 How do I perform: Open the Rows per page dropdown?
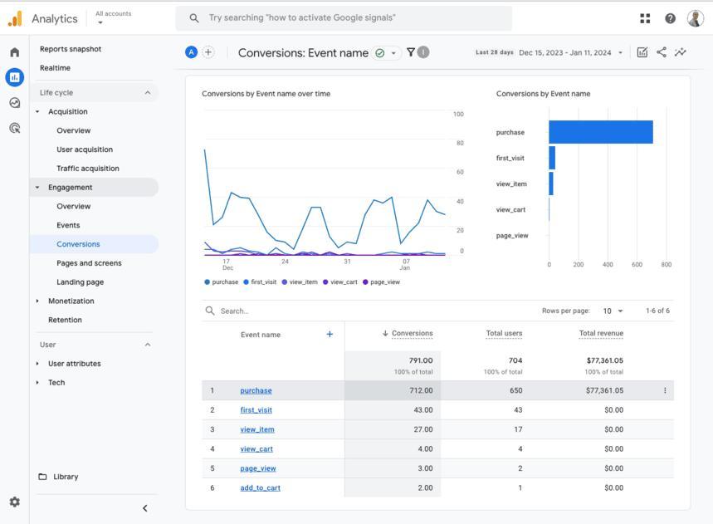pyautogui.click(x=613, y=311)
